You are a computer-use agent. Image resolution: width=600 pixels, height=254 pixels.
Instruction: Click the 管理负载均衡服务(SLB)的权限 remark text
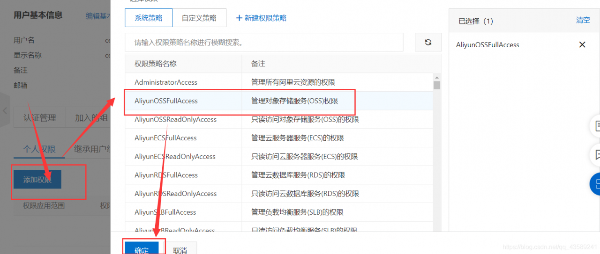pos(298,212)
